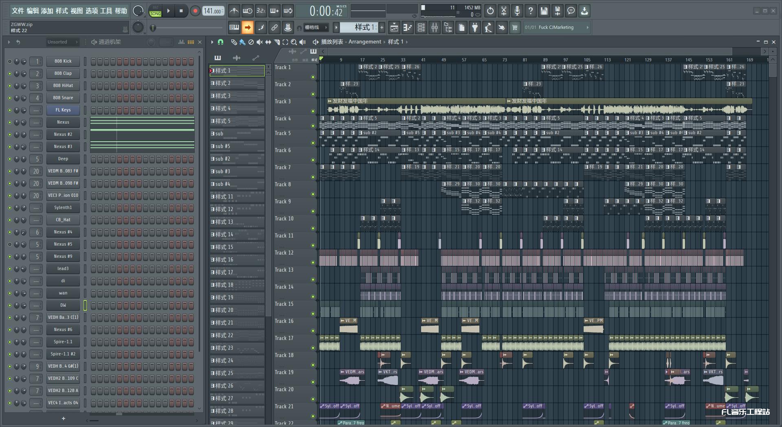
Task: Open the 编辑 menu
Action: pyautogui.click(x=33, y=11)
